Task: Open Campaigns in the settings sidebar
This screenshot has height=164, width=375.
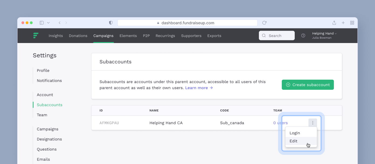Action: (x=48, y=129)
